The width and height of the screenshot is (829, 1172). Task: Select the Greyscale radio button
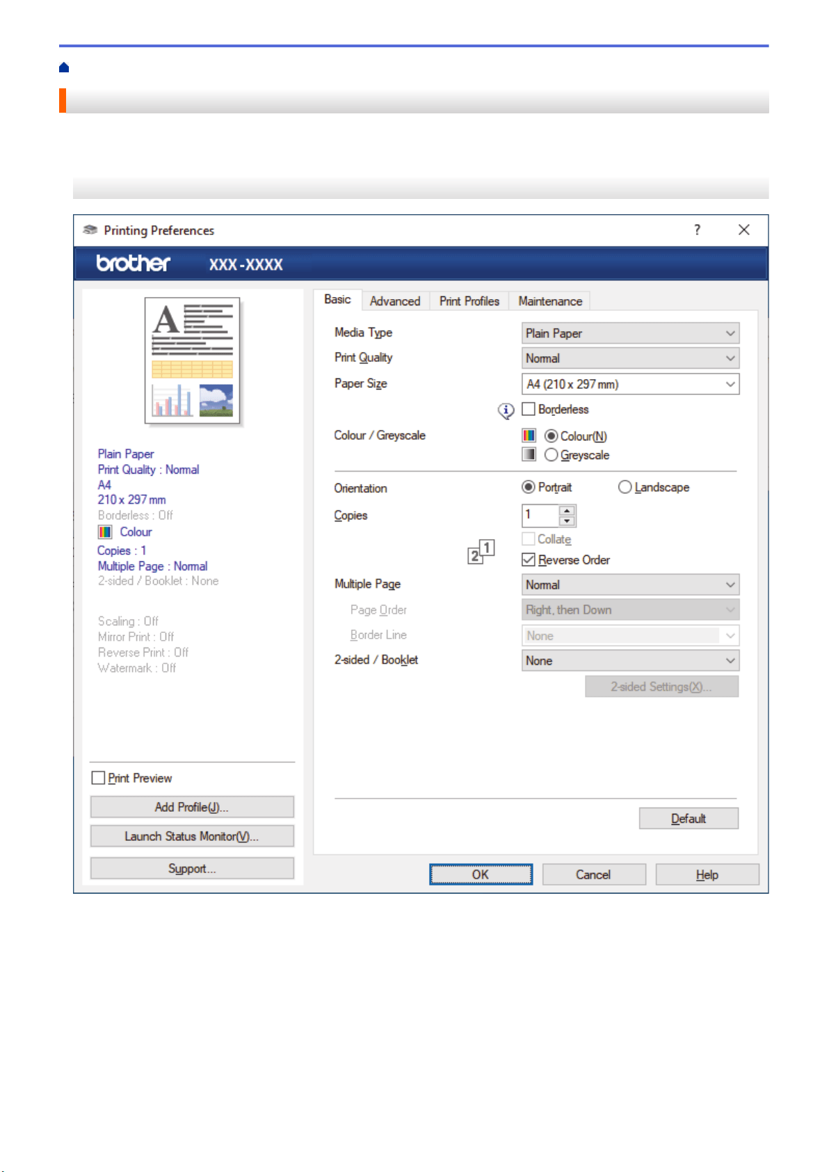552,455
